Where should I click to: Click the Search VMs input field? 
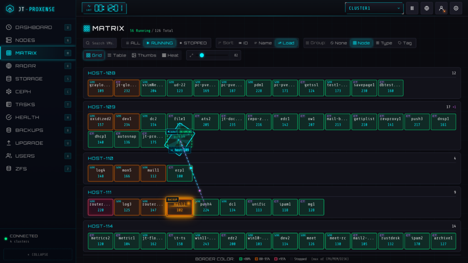[x=100, y=43]
